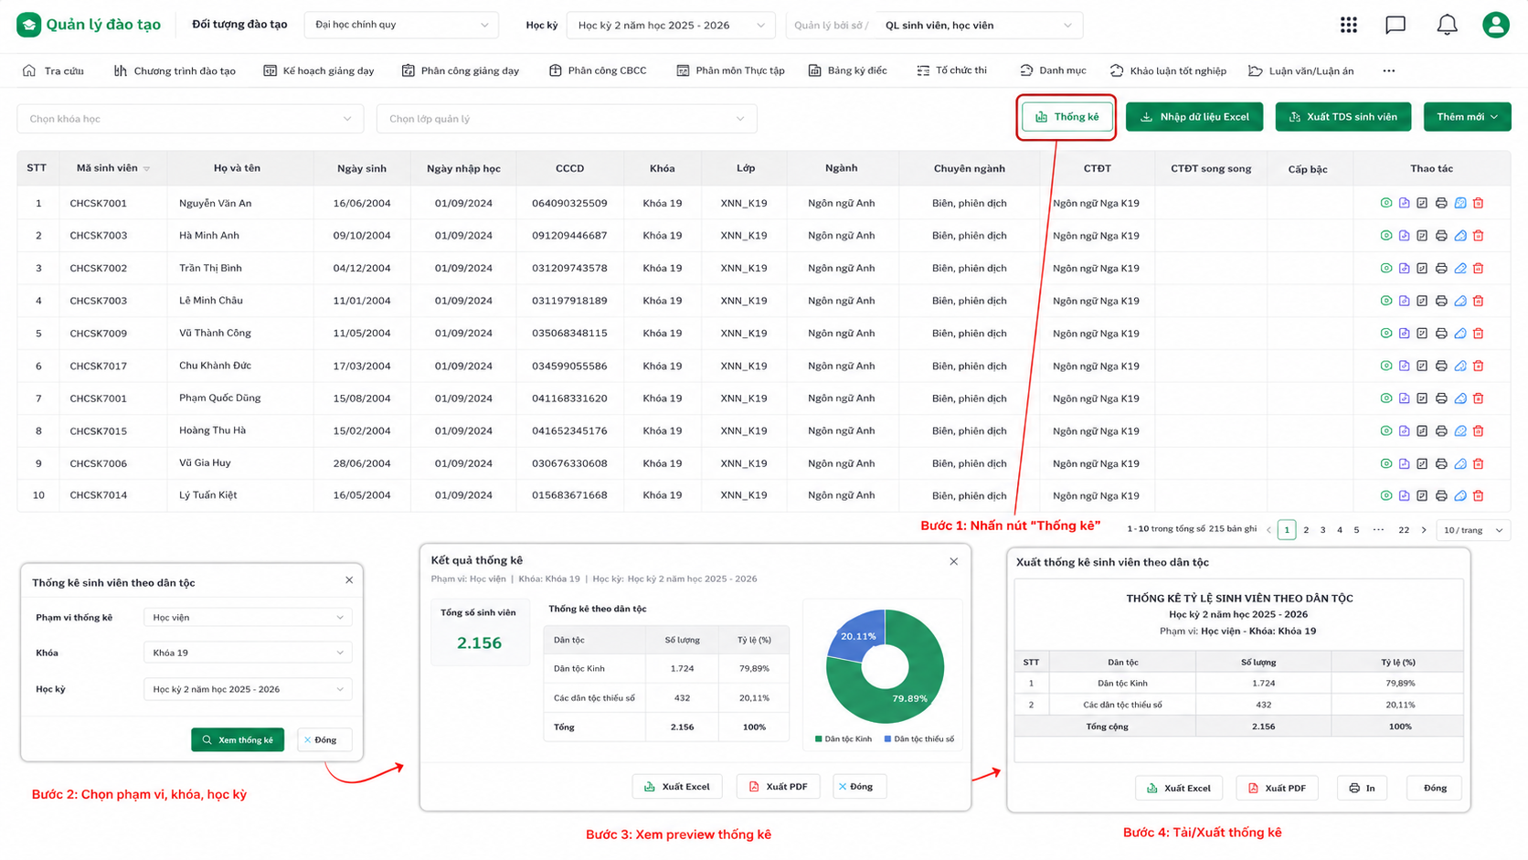Open the apps grid icon in header

point(1348,26)
